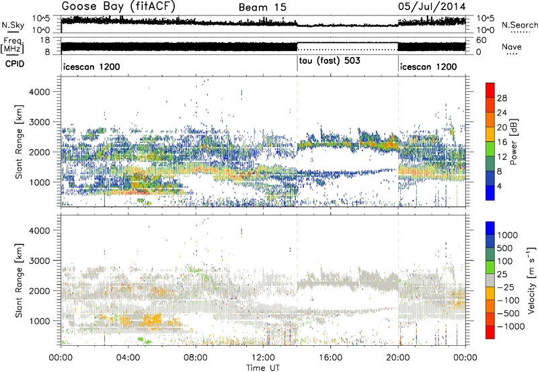Click the 60 Nave axis tick label
Screen dimensions: 538x372
pos(482,40)
